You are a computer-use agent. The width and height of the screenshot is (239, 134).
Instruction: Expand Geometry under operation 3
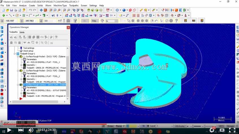point(21,93)
